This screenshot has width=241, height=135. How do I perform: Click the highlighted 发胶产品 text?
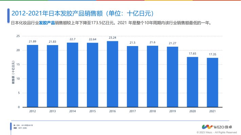click(47, 23)
